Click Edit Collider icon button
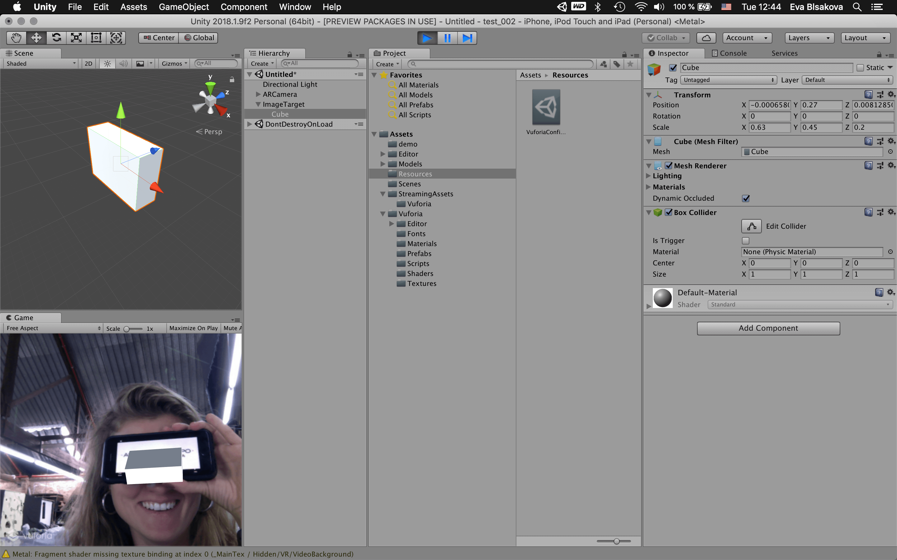The height and width of the screenshot is (560, 897). click(x=751, y=226)
